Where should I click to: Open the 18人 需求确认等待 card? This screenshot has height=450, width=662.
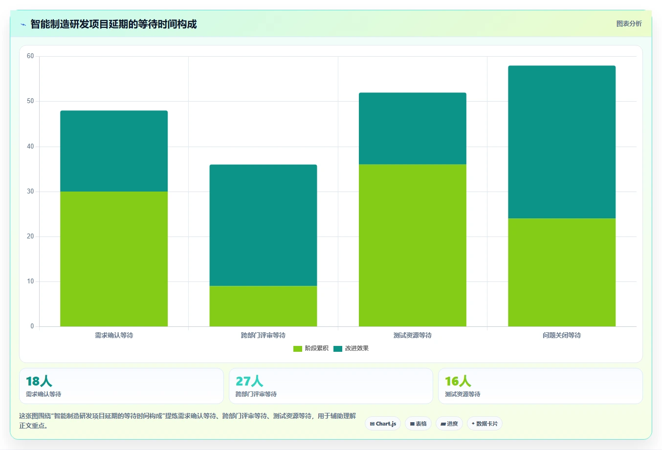pos(121,386)
